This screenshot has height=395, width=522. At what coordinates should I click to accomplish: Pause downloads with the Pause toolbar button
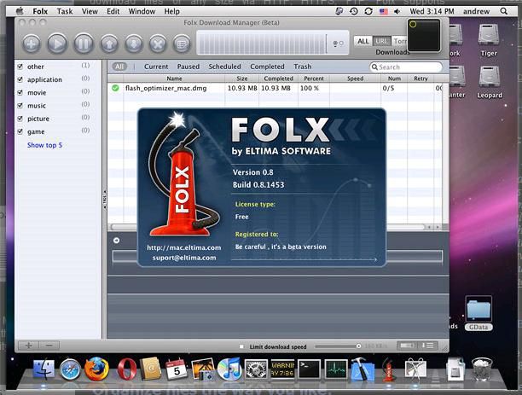[x=84, y=44]
